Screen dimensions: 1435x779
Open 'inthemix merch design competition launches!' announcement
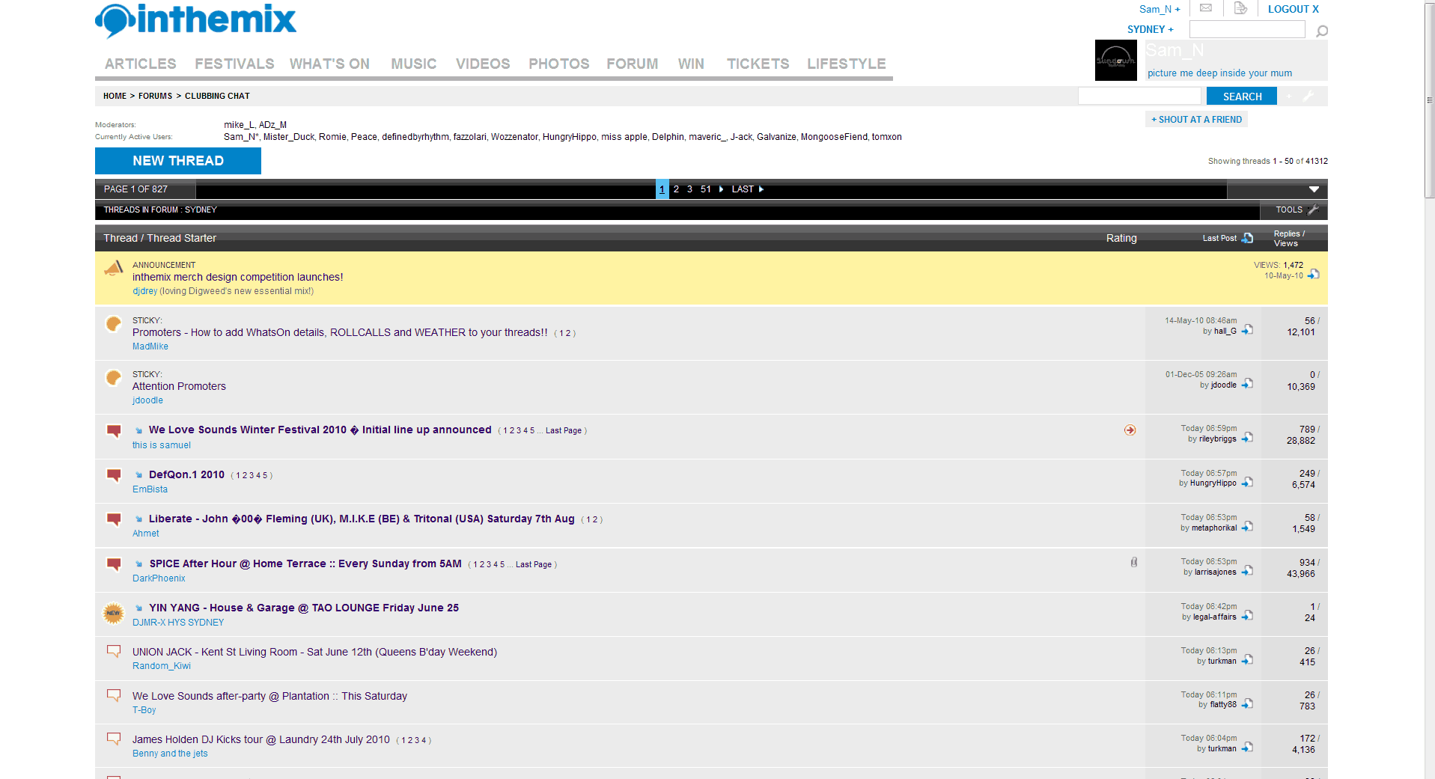point(237,277)
